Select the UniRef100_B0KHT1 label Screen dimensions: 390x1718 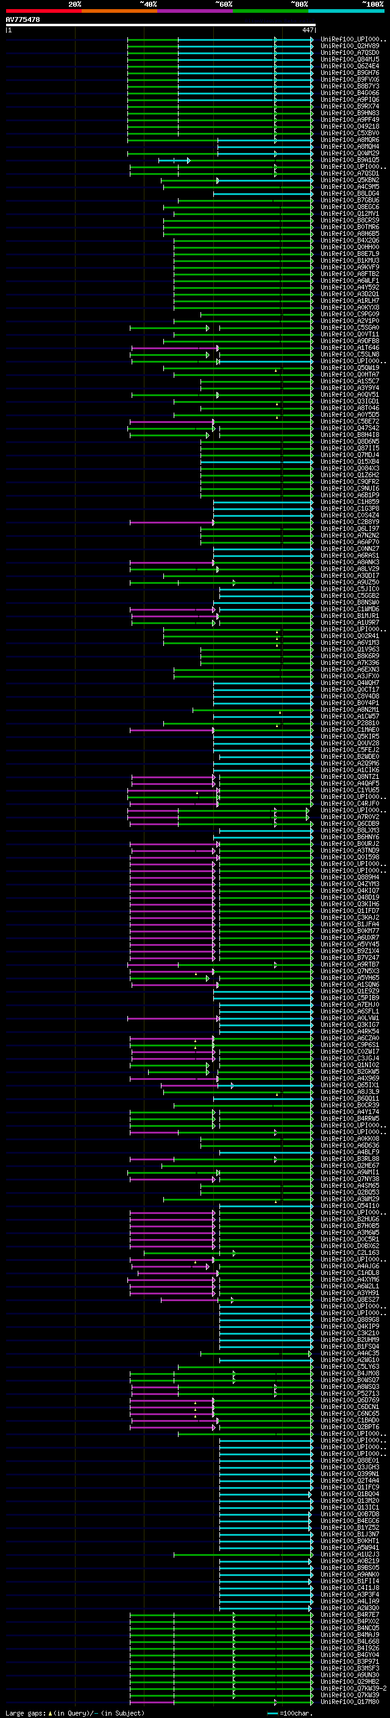click(x=350, y=1541)
